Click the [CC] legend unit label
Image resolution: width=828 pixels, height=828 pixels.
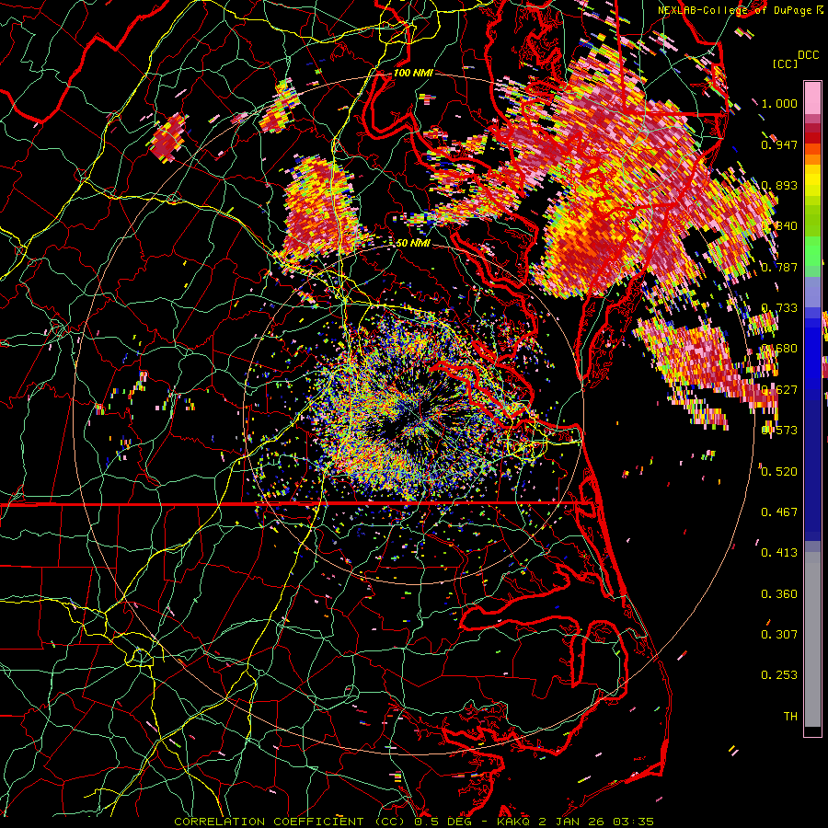point(785,63)
